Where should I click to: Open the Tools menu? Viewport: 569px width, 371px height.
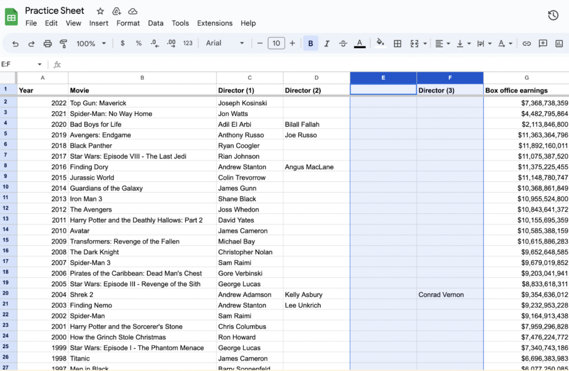point(180,23)
